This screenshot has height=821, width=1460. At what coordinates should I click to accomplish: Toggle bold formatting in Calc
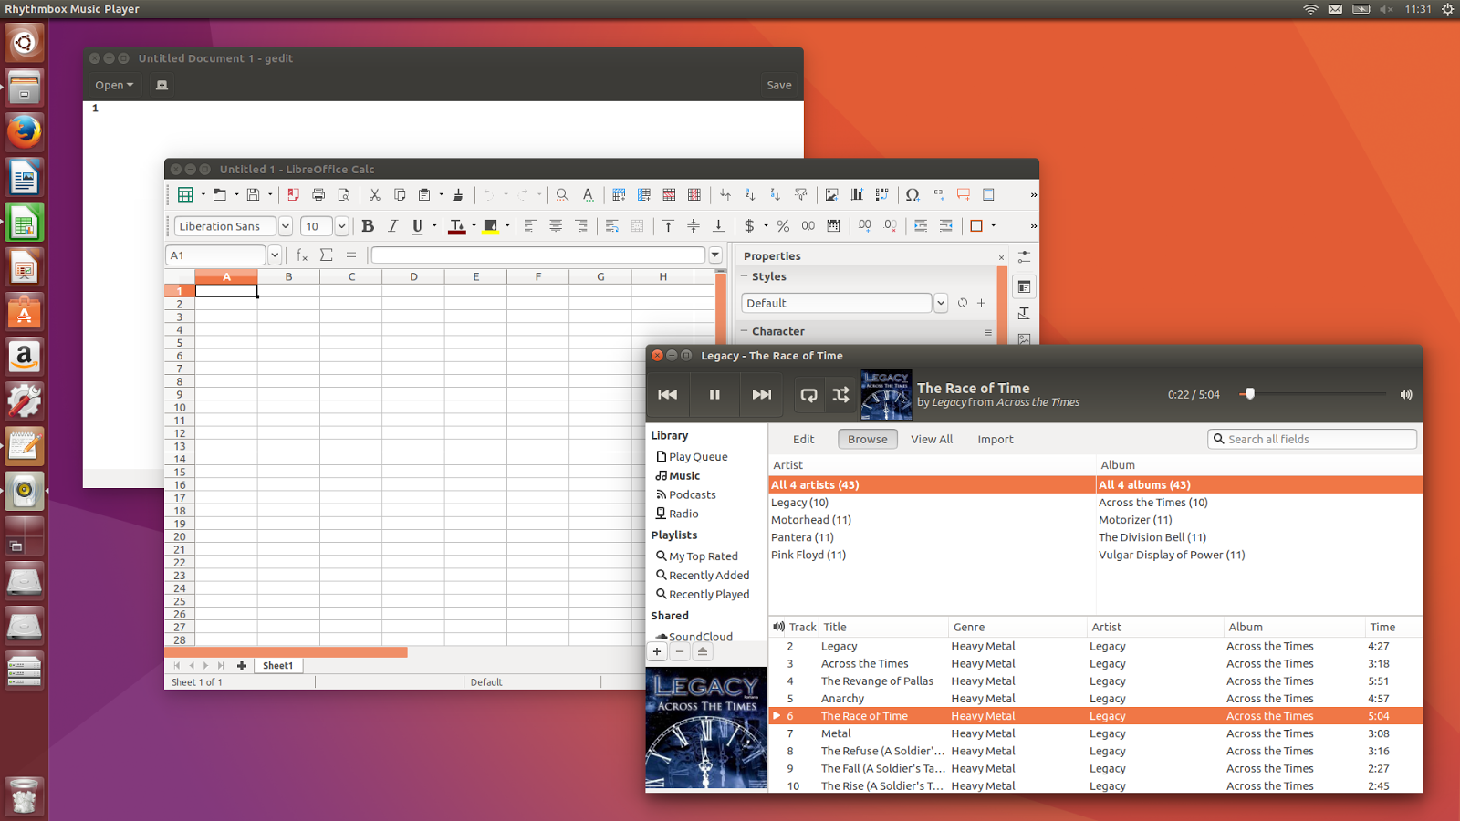click(x=367, y=225)
